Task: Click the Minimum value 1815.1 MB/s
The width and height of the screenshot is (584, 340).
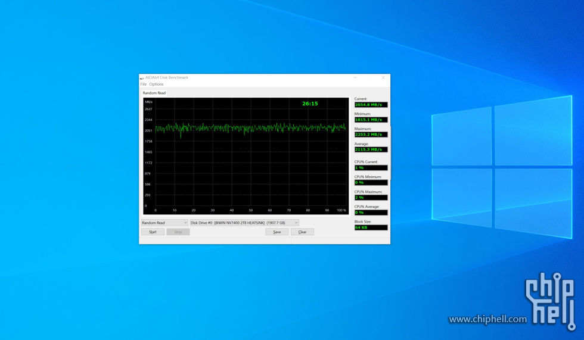Action: pyautogui.click(x=371, y=120)
